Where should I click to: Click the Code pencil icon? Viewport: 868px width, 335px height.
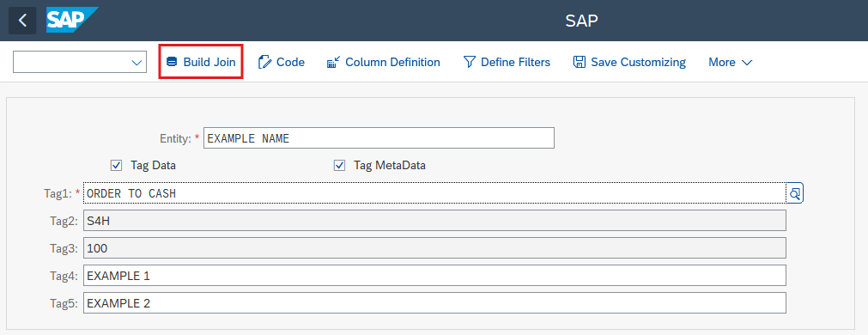coord(264,62)
